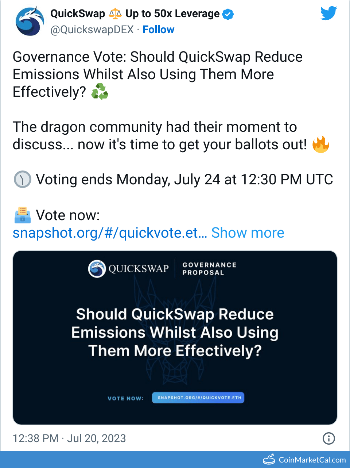The image size is (350, 468).
Task: Click the QuickSwap dragon profile avatar
Action: (x=30, y=21)
